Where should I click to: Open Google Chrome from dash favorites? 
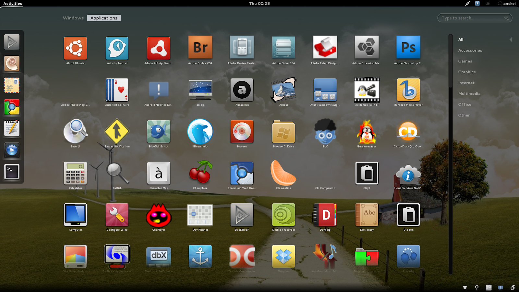coord(12,107)
